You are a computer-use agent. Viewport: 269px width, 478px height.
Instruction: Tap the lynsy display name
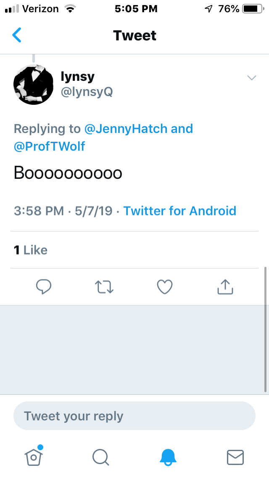pos(78,76)
